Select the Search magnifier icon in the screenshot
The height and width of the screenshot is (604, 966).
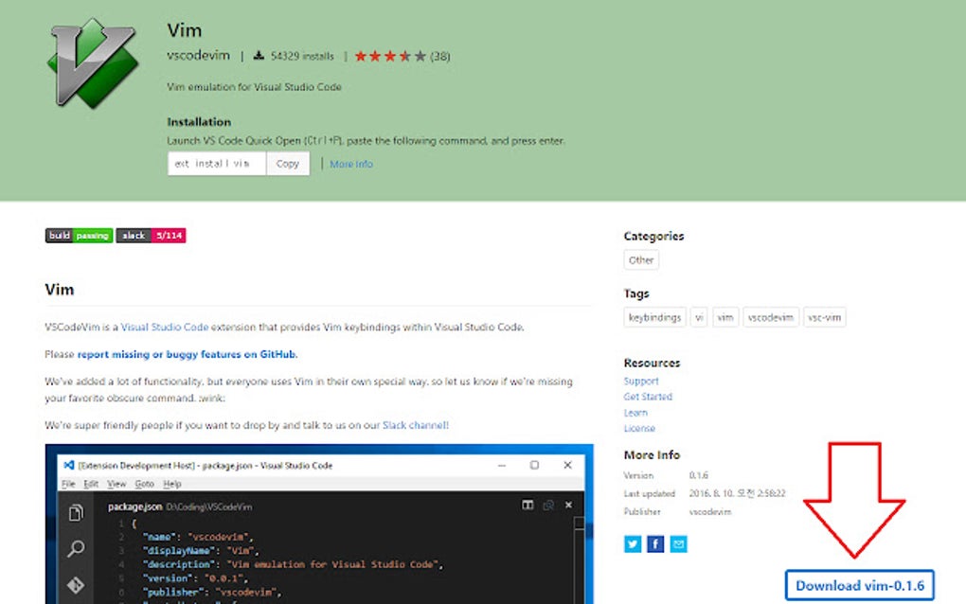[x=77, y=549]
